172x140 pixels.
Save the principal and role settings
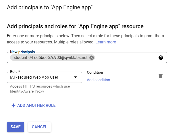click(15, 127)
